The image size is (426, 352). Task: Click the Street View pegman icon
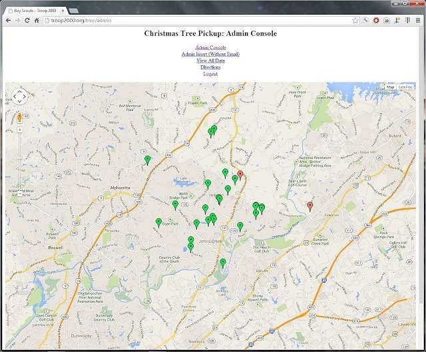19,118
